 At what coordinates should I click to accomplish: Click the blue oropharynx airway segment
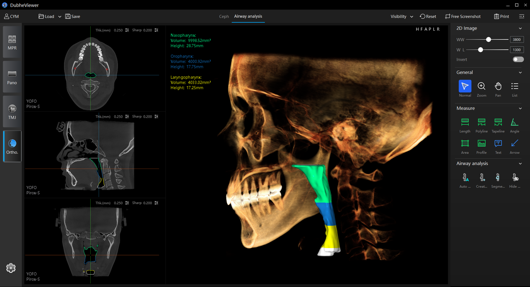pos(327,214)
